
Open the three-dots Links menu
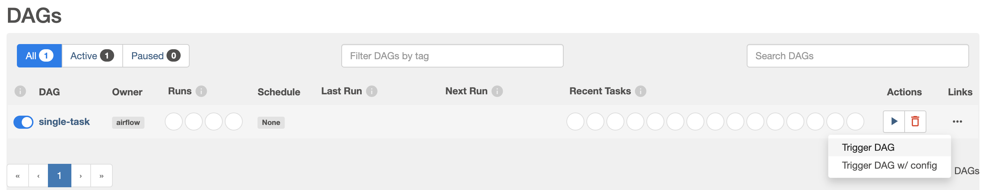[957, 122]
